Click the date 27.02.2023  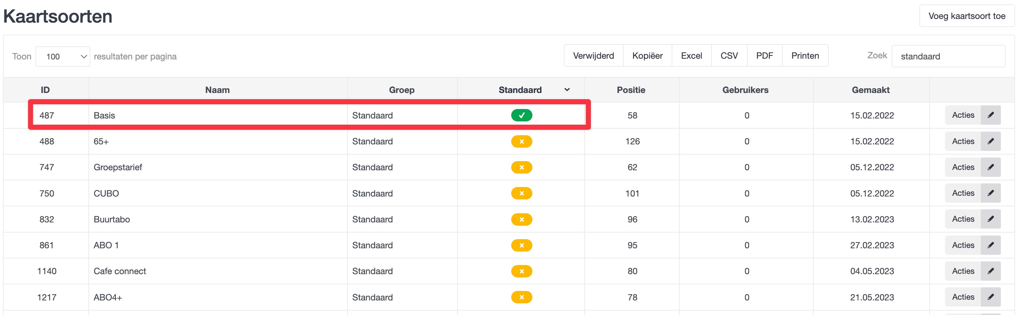pos(872,245)
